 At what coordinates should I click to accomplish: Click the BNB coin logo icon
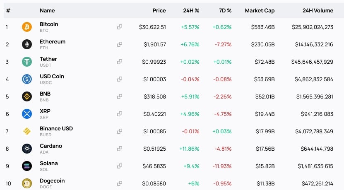tap(27, 96)
